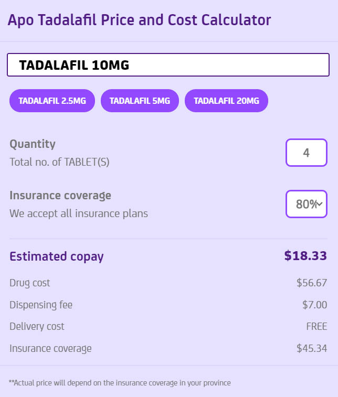
Task: Click the Estimated copay label
Action: tap(57, 256)
